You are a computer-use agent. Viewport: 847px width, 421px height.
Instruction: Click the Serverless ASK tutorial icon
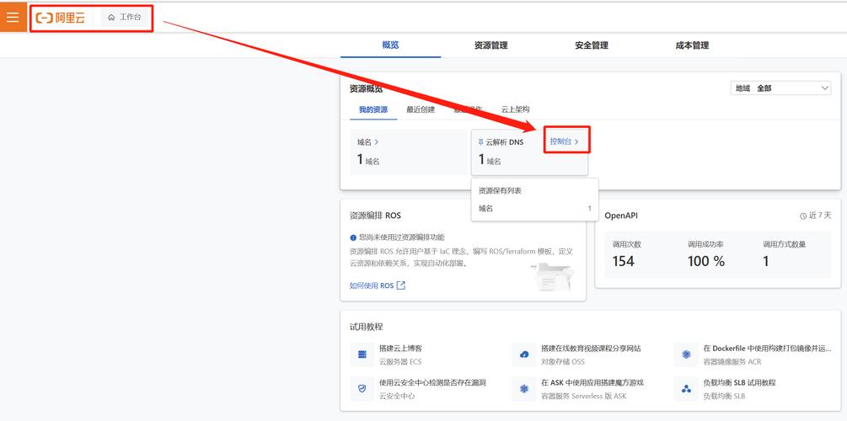tap(524, 388)
